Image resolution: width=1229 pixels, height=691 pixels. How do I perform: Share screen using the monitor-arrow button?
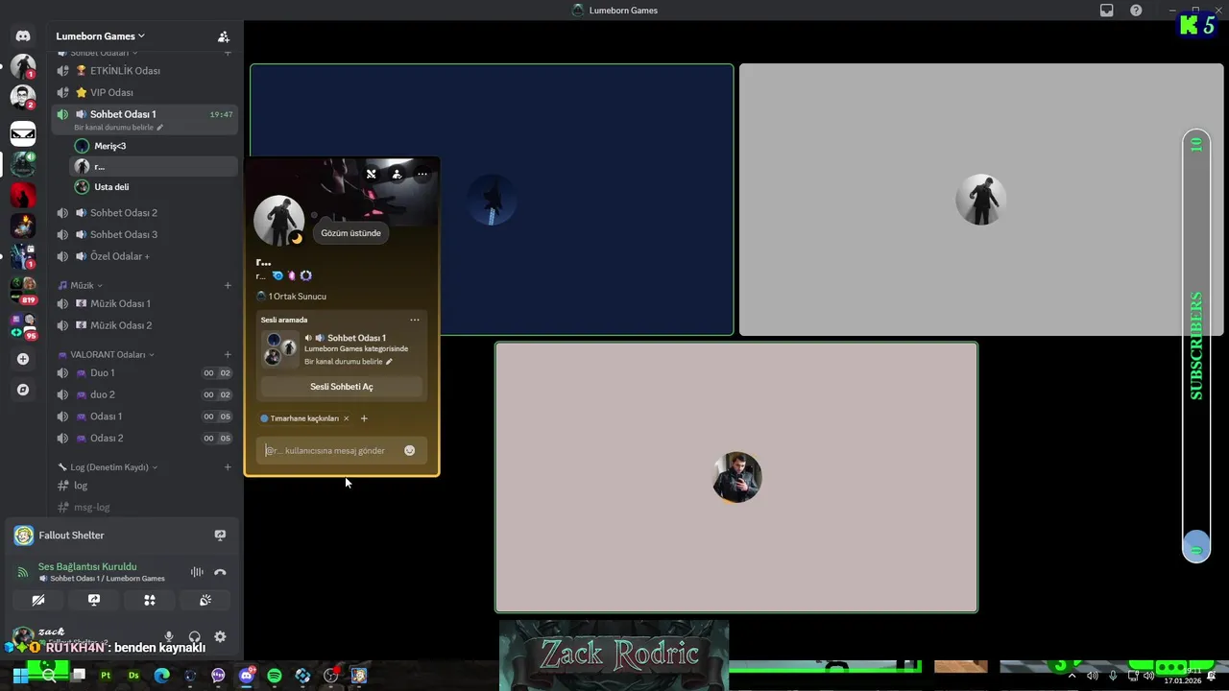pyautogui.click(x=94, y=600)
